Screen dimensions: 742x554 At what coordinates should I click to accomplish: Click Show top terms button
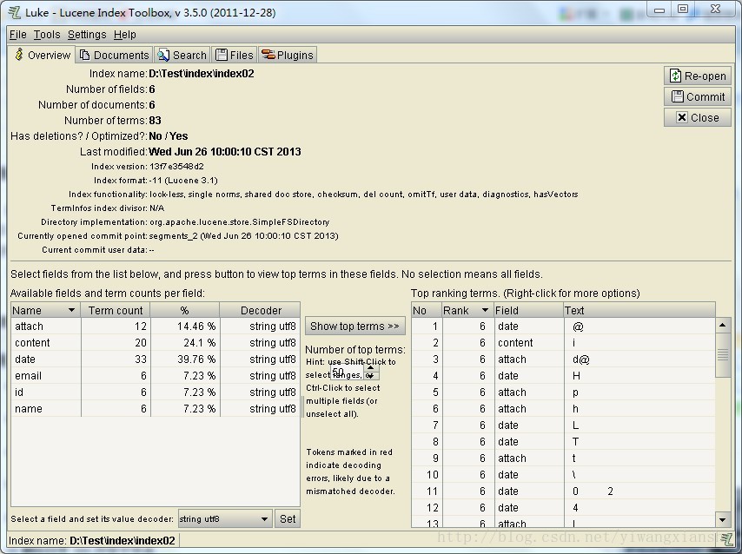coord(354,326)
